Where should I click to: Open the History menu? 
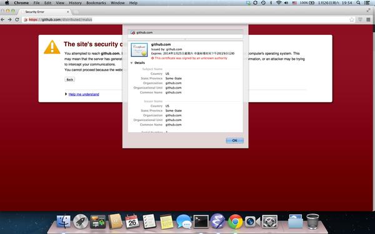coord(75,3)
